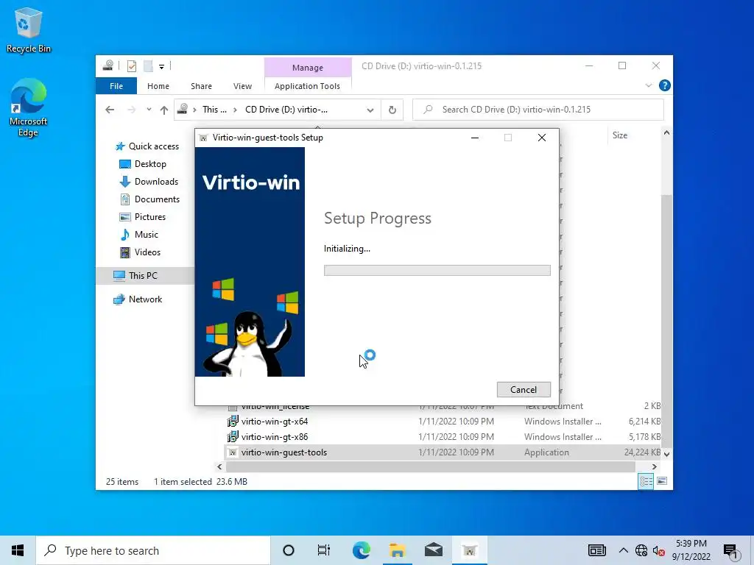Click the New folder icon in Explorer title bar
This screenshot has width=754, height=565.
click(x=149, y=66)
